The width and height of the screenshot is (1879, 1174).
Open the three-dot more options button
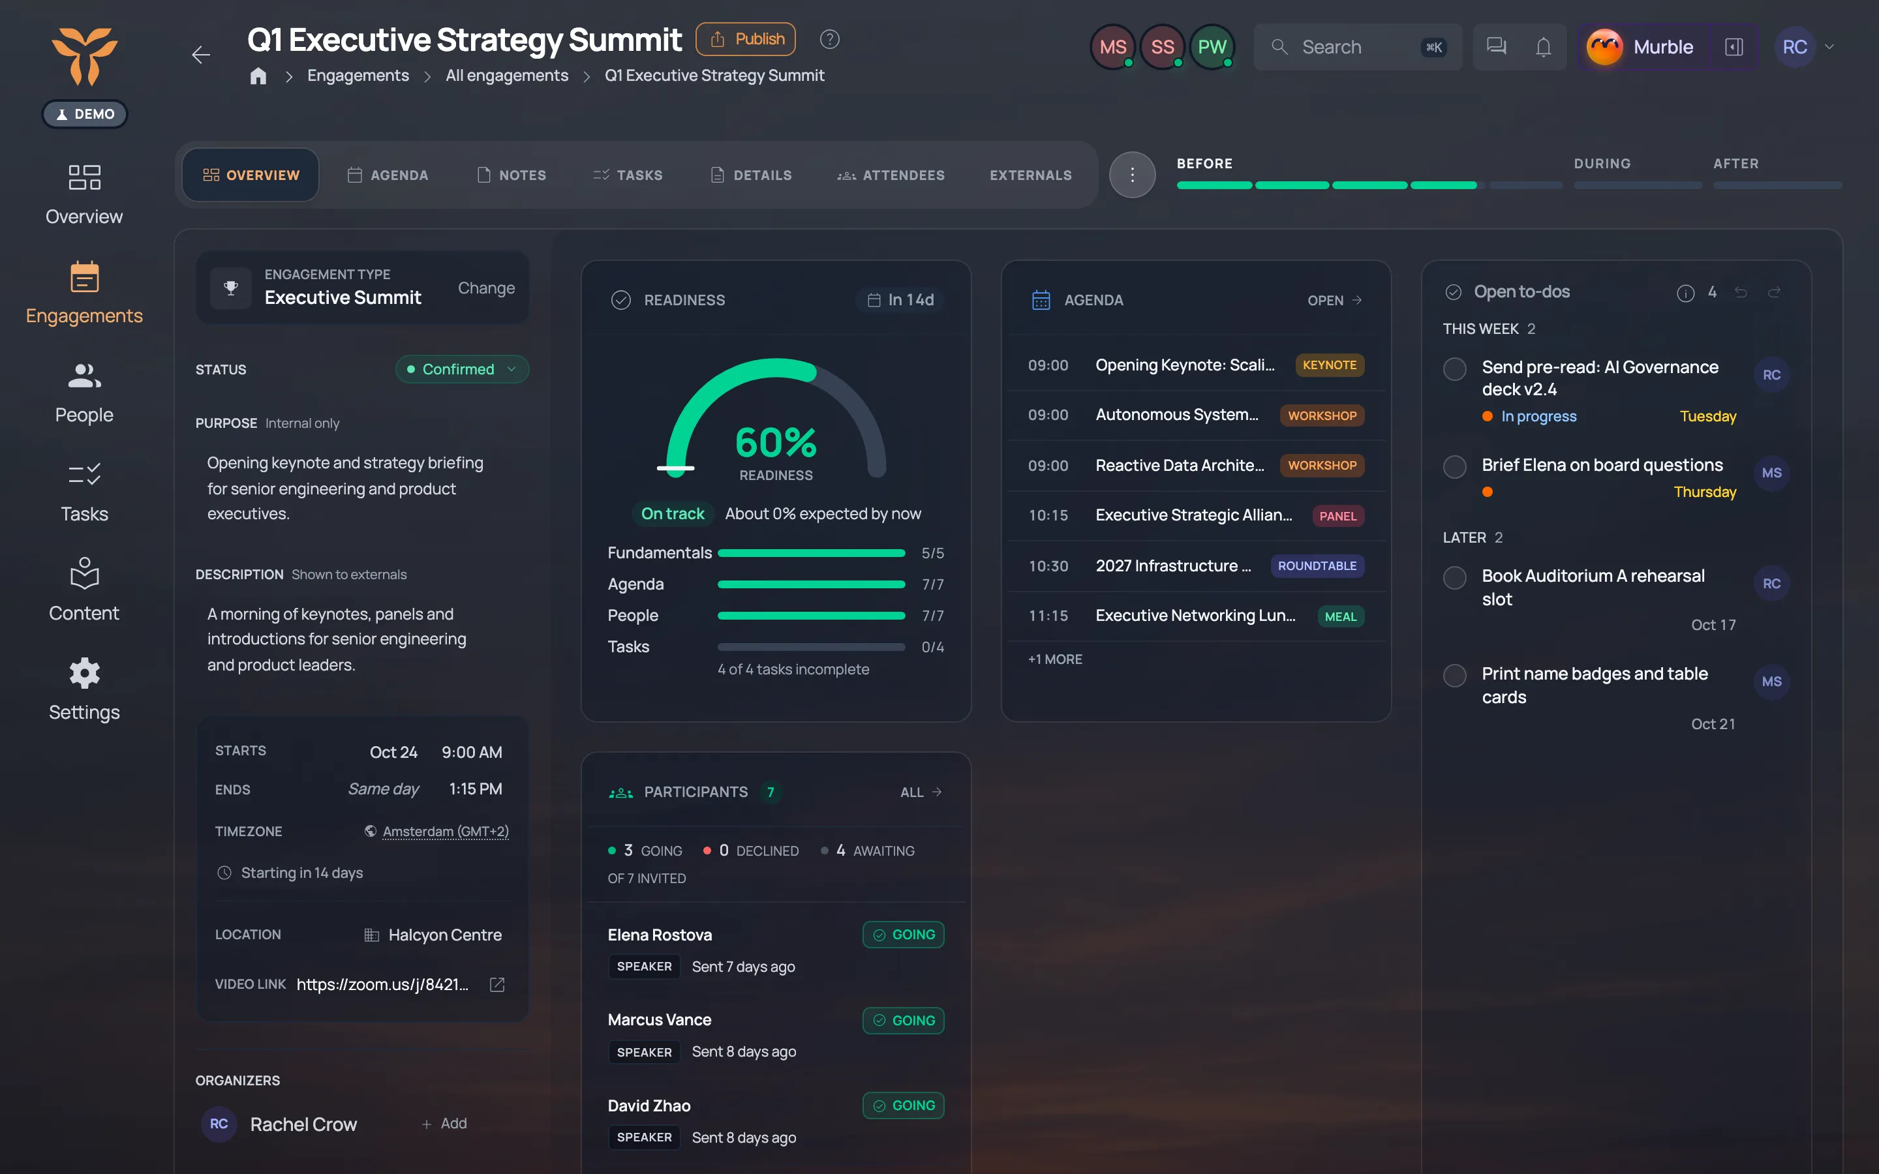tap(1132, 175)
